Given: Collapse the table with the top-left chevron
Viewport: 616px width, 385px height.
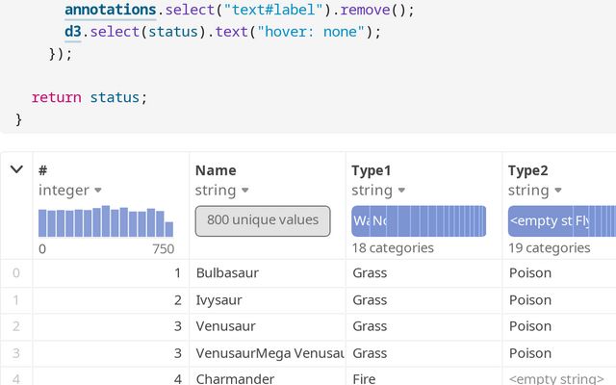Looking at the screenshot, I should tap(16, 170).
